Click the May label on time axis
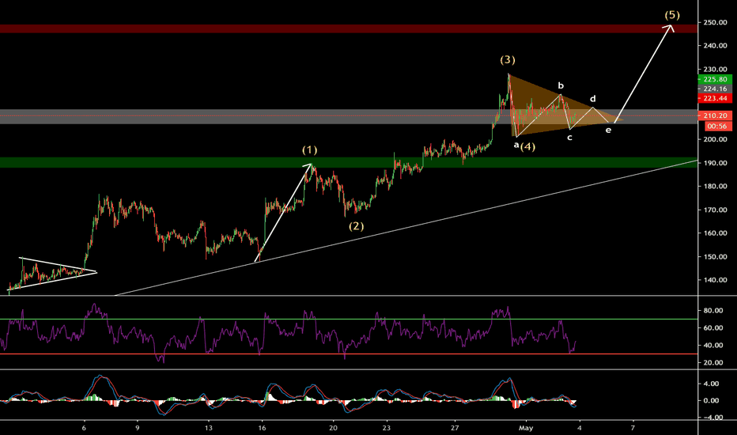The image size is (737, 435). click(526, 428)
